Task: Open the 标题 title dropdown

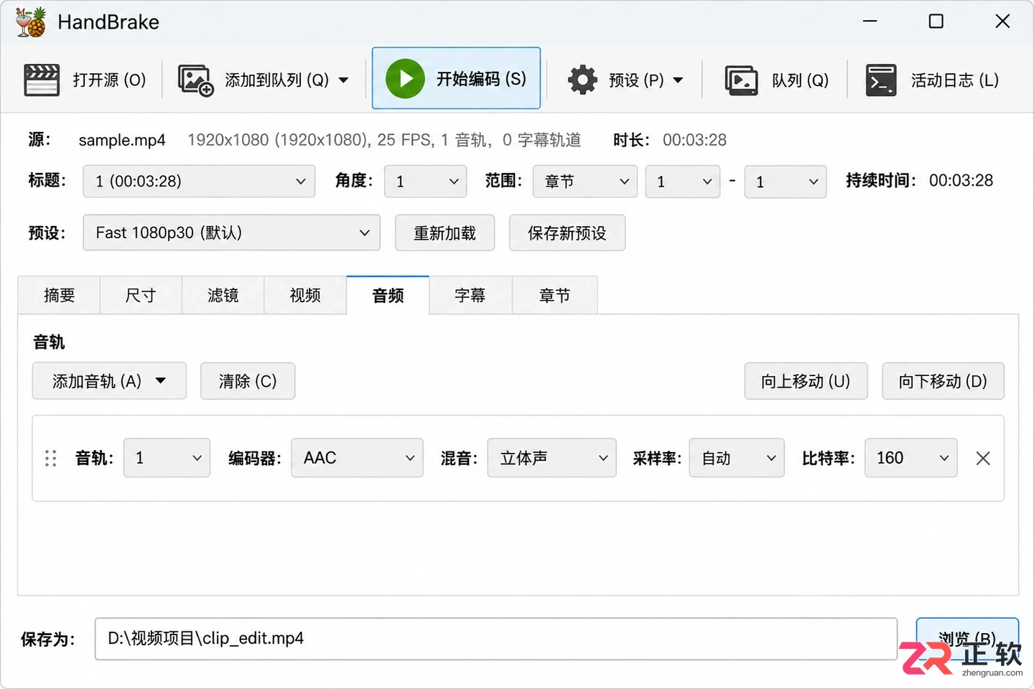Action: [199, 182]
